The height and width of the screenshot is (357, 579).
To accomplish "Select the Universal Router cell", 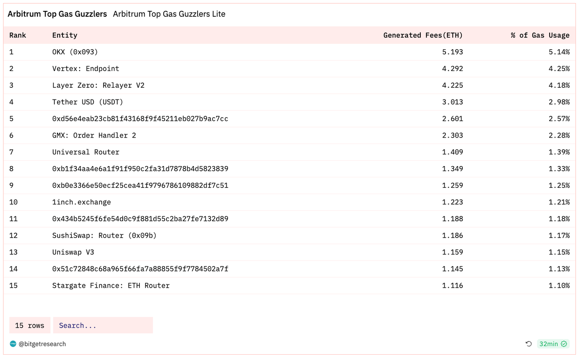I will tap(85, 152).
